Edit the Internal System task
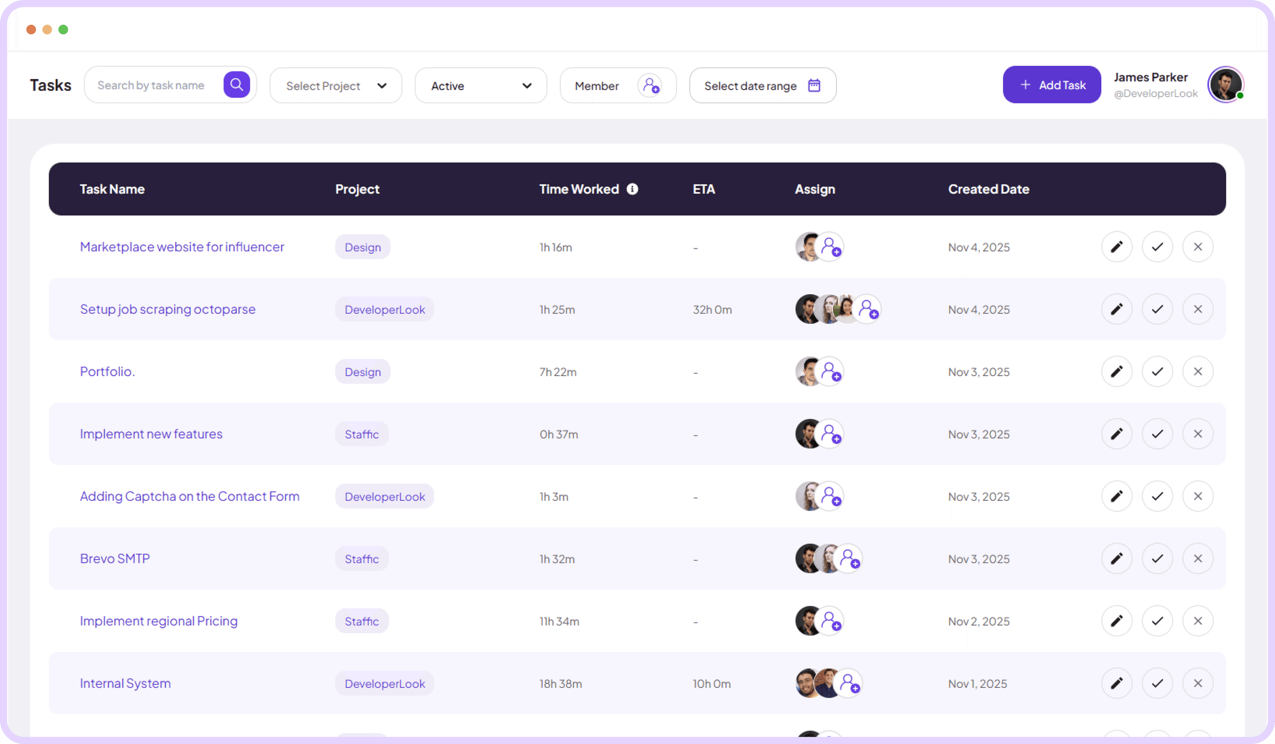 coord(1117,683)
